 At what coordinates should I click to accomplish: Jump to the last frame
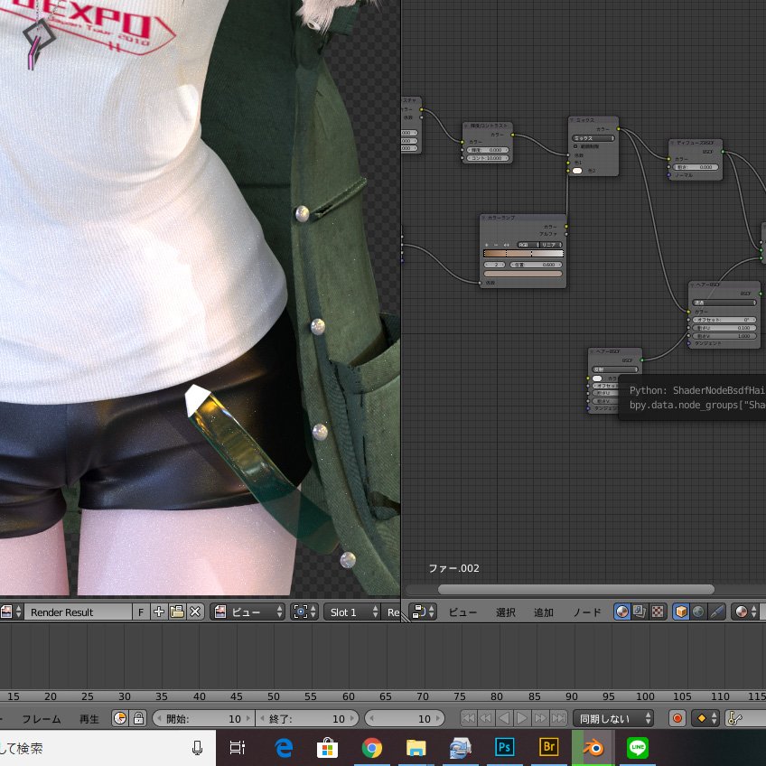coord(558,718)
